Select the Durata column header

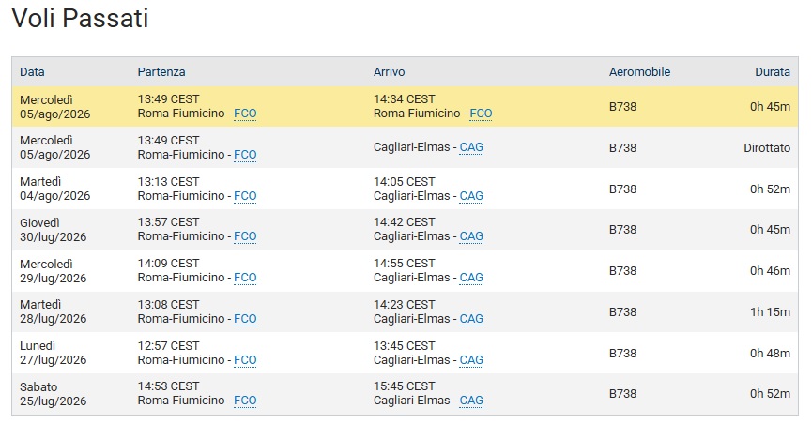tap(773, 72)
